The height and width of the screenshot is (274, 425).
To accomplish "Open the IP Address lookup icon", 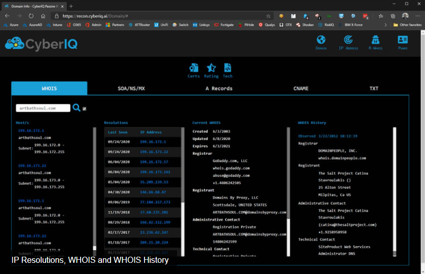I will click(x=348, y=42).
